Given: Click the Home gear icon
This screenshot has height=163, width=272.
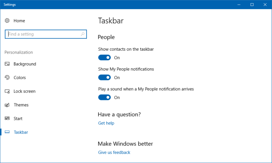Looking at the screenshot, I should click(x=7, y=21).
